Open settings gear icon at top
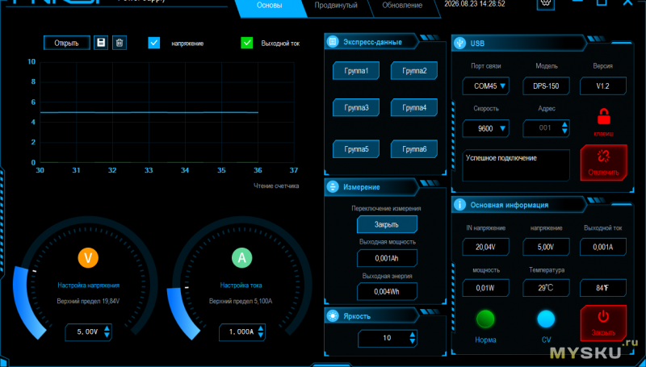646x367 pixels. coord(546,2)
